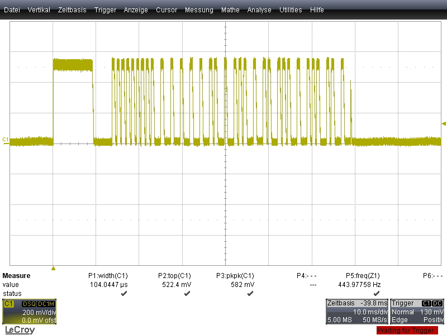
Task: Click the Normal trigger mode text
Action: 402,312
